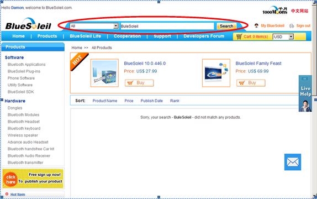This screenshot has width=317, height=199.
Task: Click the shopping cart icon in header
Action: coord(239,36)
